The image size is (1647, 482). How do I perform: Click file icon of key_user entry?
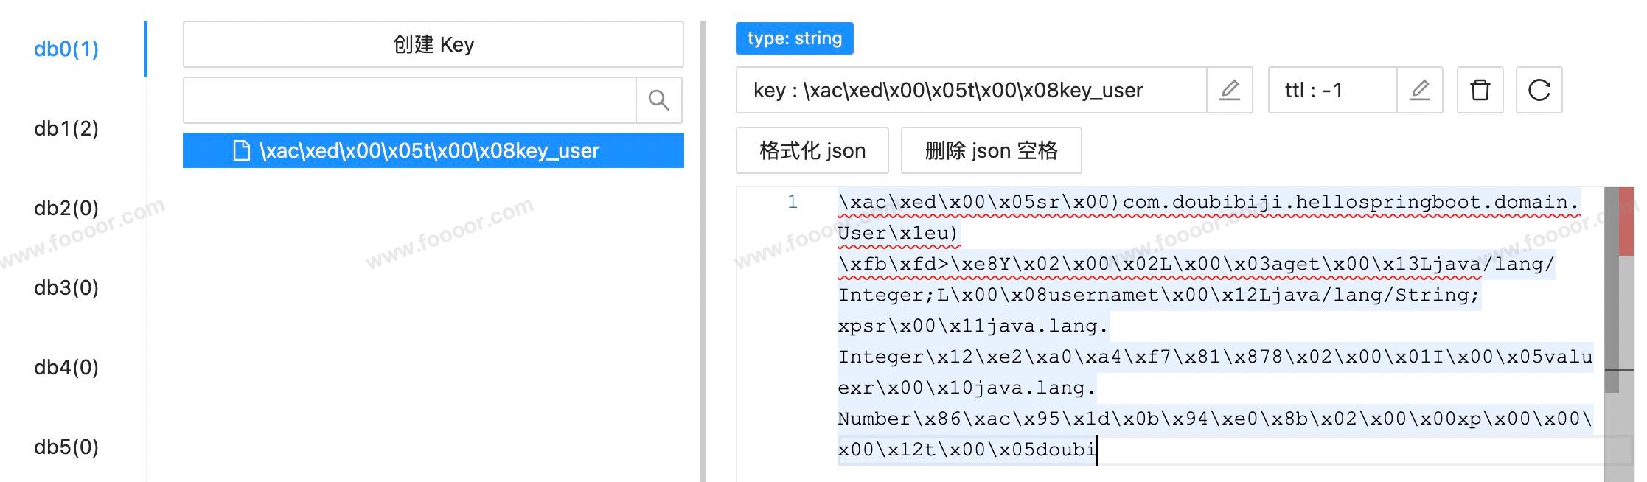[x=241, y=150]
